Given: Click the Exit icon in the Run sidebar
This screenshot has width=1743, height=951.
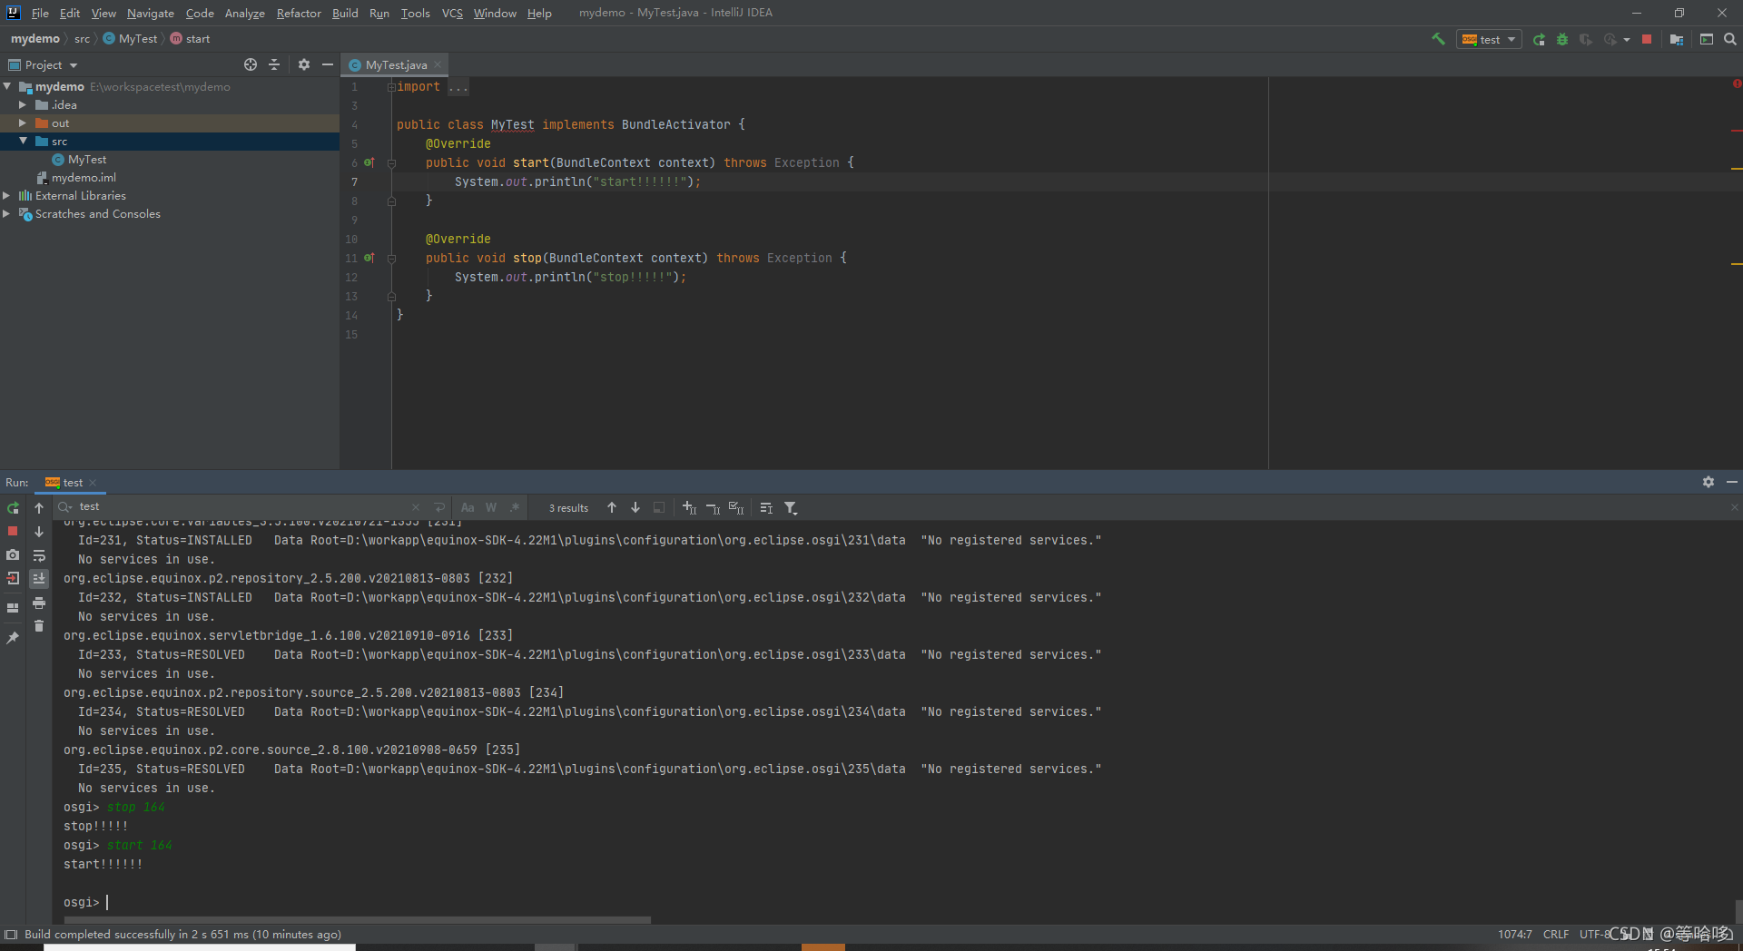Looking at the screenshot, I should 13,578.
